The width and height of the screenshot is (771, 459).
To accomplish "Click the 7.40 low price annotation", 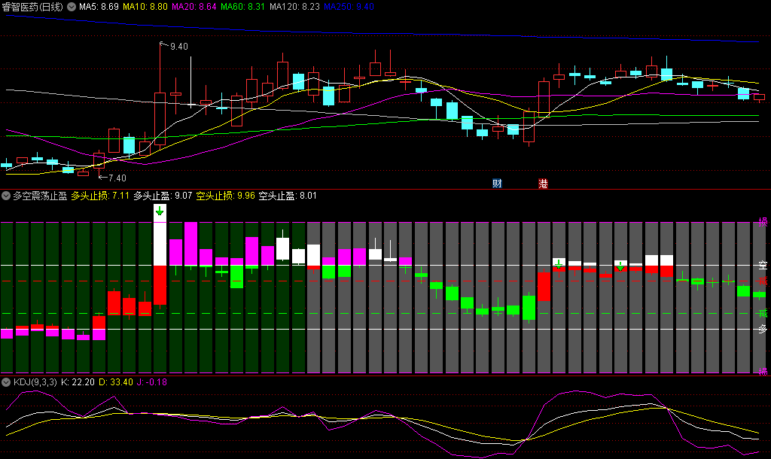I will point(117,178).
